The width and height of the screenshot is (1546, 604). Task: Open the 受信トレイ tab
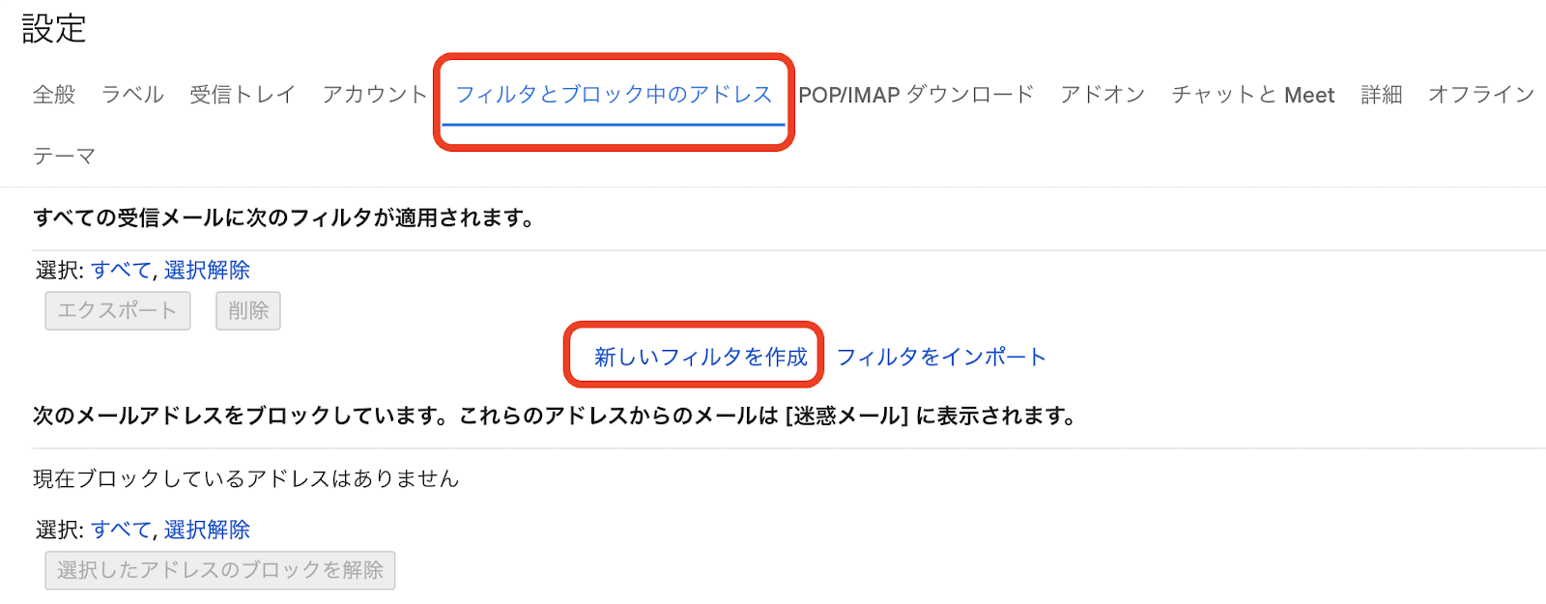(x=243, y=95)
